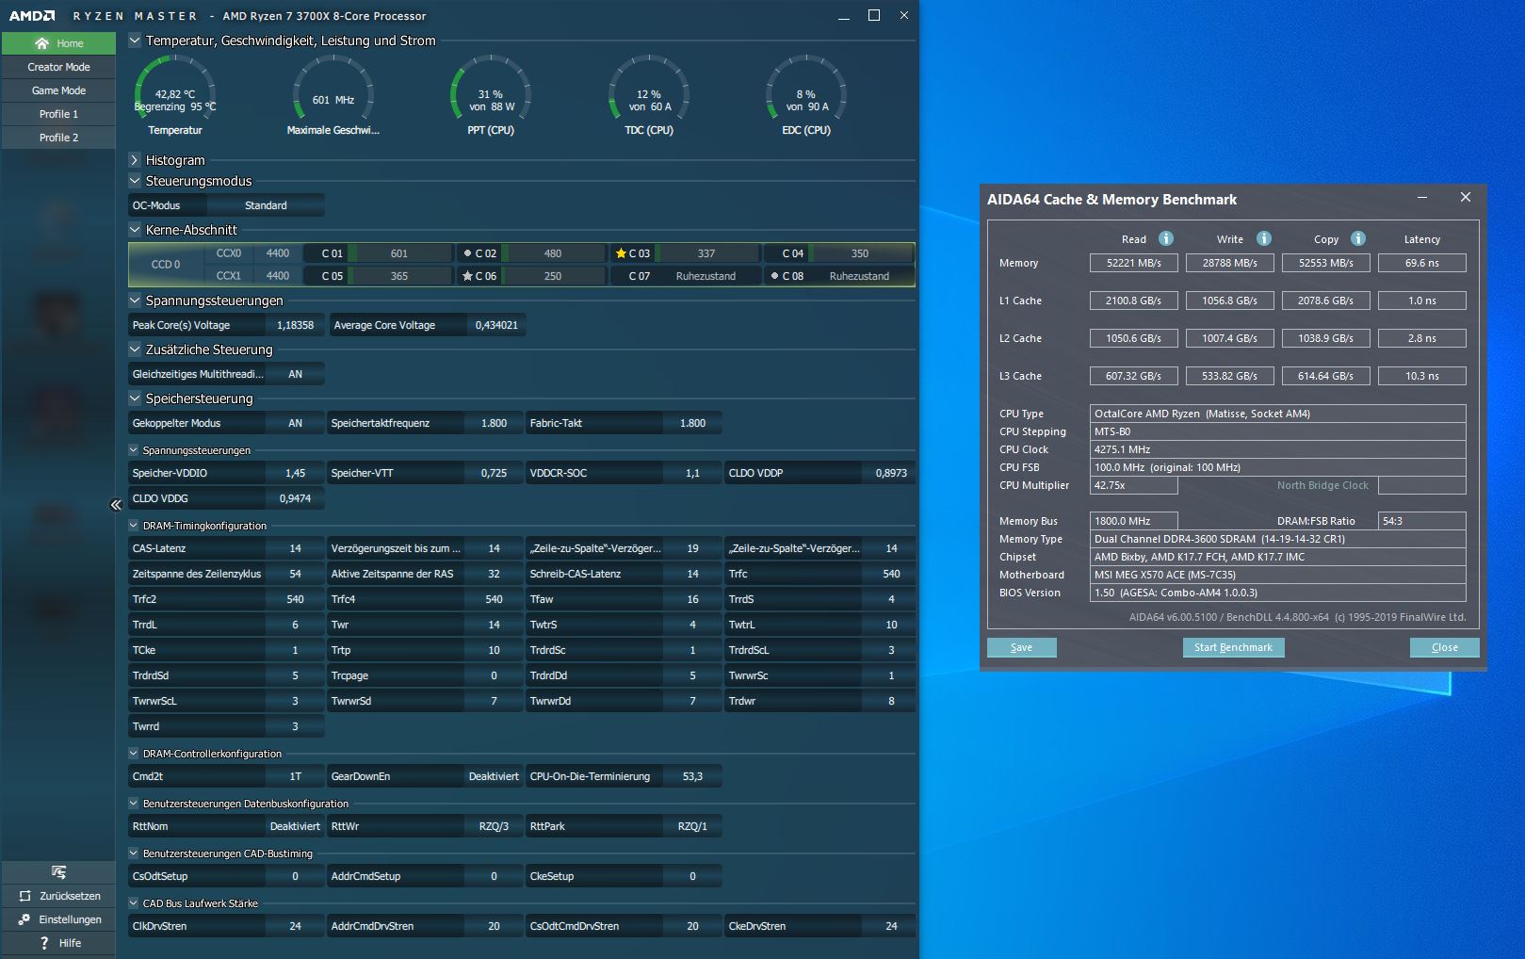Click the DRAM:FSB Ratio field 54:3

click(x=1422, y=521)
